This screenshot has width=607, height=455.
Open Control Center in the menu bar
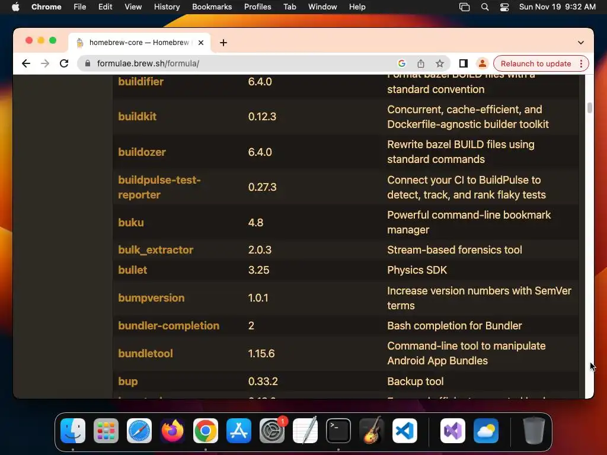(504, 7)
